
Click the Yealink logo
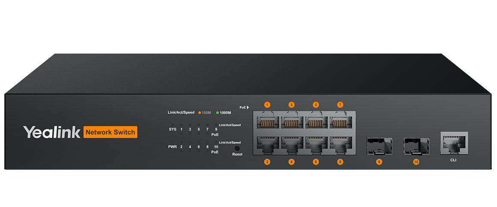pyautogui.click(x=51, y=132)
